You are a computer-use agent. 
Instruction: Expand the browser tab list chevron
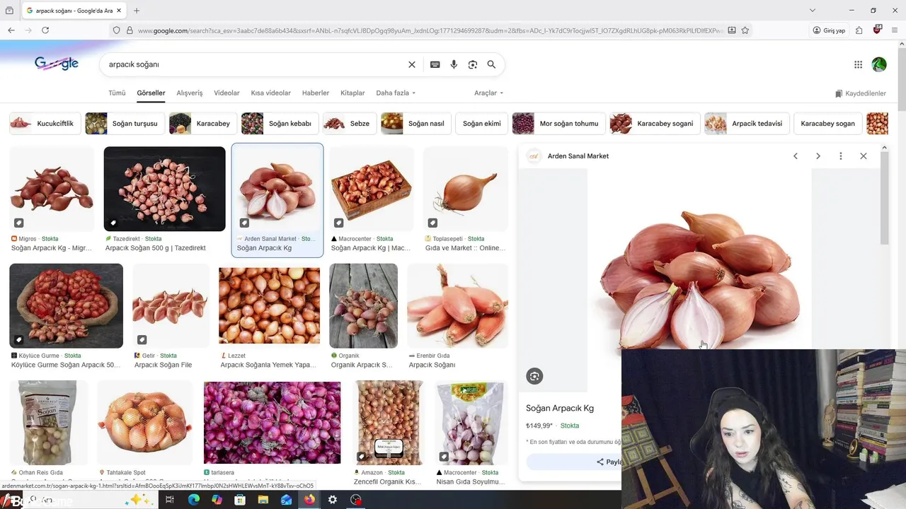pos(813,11)
